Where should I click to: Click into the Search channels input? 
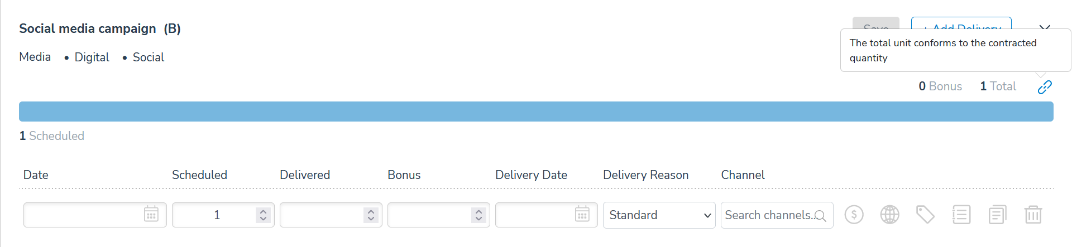pos(768,215)
